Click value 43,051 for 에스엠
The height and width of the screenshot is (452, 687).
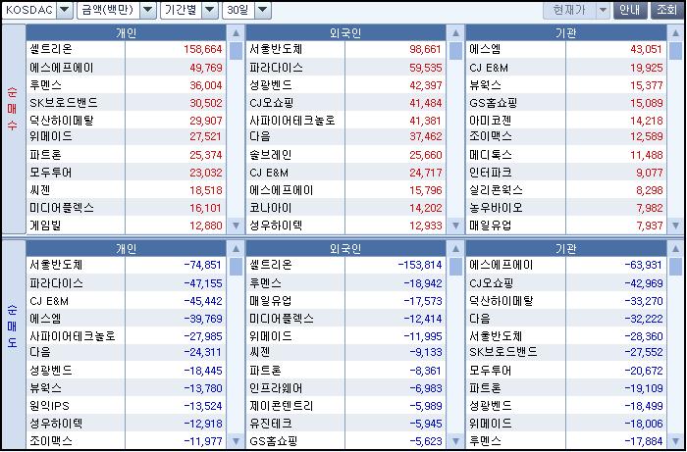click(x=646, y=49)
